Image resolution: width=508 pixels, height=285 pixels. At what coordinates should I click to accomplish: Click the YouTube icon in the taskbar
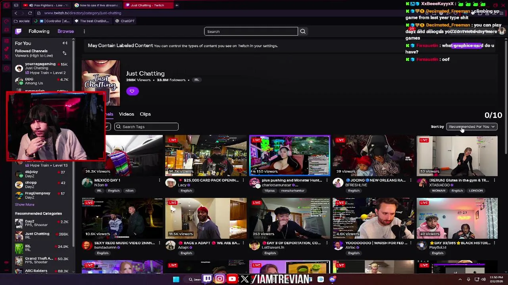[x=232, y=279]
